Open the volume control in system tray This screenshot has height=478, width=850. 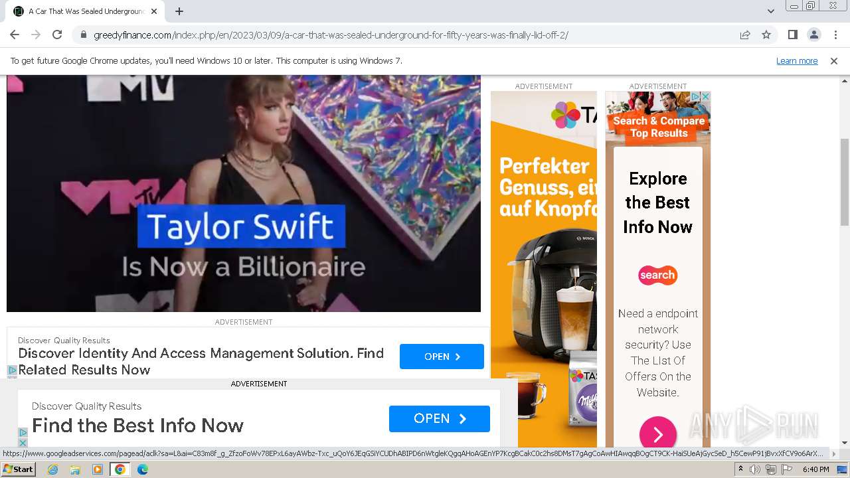tap(755, 469)
